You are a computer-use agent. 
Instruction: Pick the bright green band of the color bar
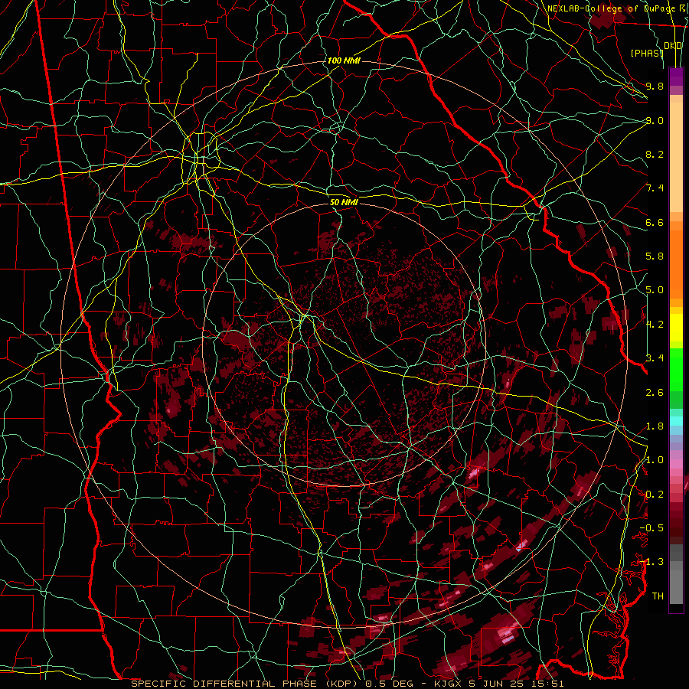pyautogui.click(x=676, y=369)
